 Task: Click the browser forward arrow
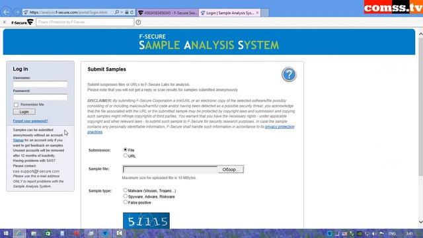(17, 12)
